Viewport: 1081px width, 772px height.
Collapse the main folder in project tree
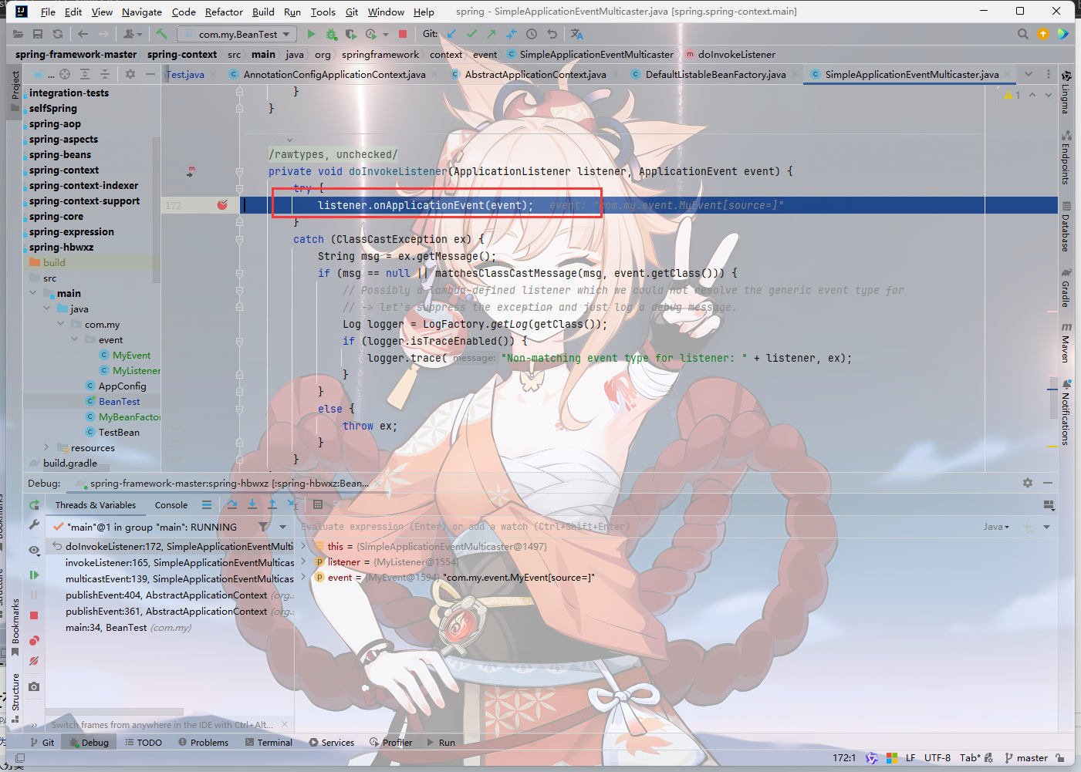coord(33,293)
